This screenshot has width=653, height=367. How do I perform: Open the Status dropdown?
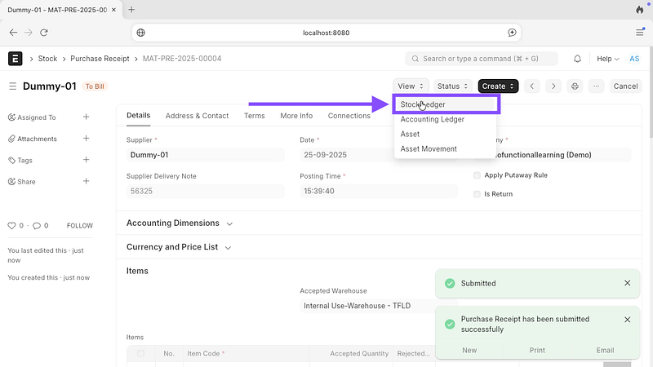pos(453,86)
